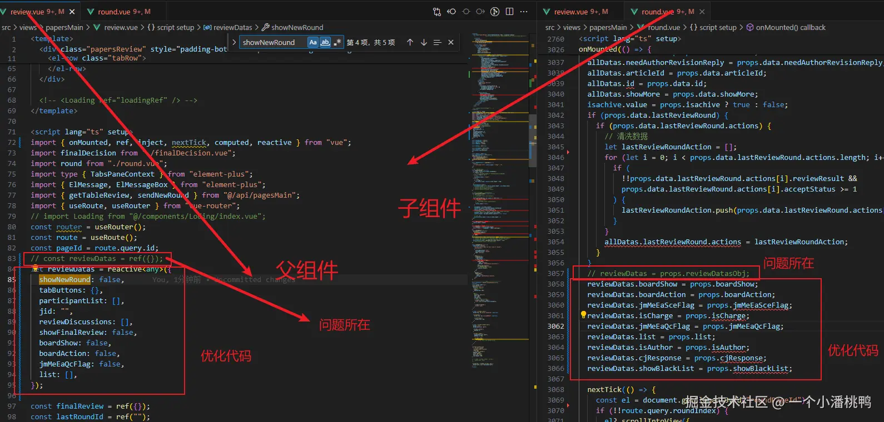Open papersMain breadcrumb in right editor

tap(608, 27)
